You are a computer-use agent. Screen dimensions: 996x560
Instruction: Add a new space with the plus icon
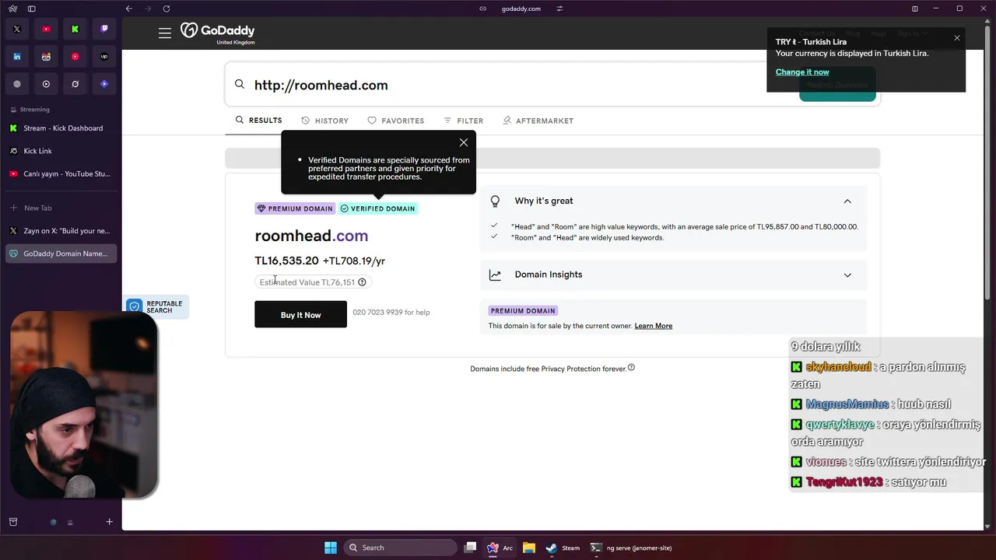click(x=109, y=522)
